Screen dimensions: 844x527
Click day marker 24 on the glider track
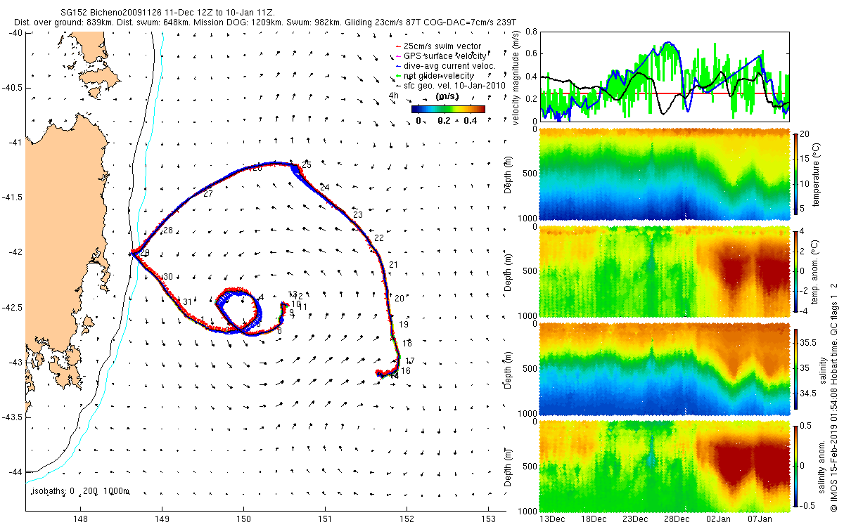point(324,188)
